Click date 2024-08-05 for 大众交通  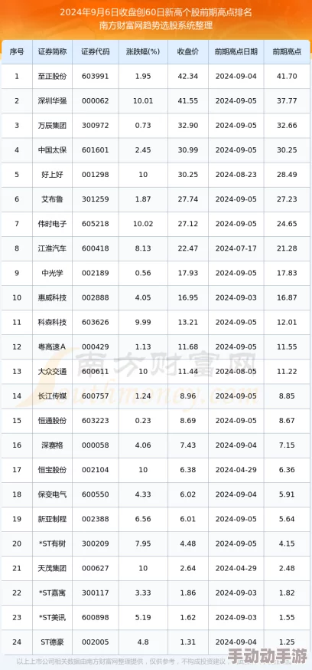[x=236, y=371]
